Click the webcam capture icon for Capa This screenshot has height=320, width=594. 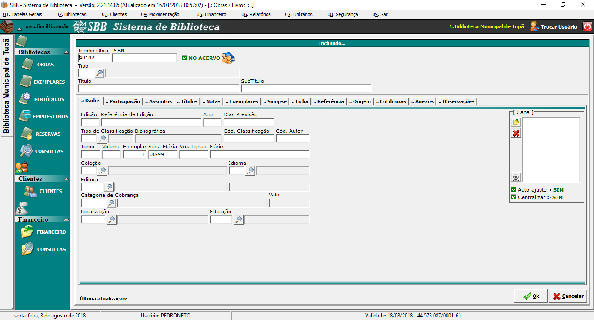pos(516,177)
